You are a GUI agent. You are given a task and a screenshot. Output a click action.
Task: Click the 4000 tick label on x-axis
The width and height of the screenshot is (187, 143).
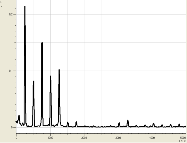pyautogui.click(x=152, y=137)
